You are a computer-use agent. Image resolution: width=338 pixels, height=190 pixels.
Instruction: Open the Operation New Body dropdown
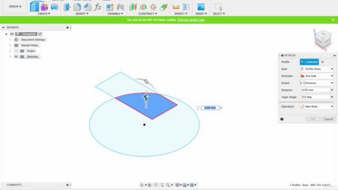317,107
